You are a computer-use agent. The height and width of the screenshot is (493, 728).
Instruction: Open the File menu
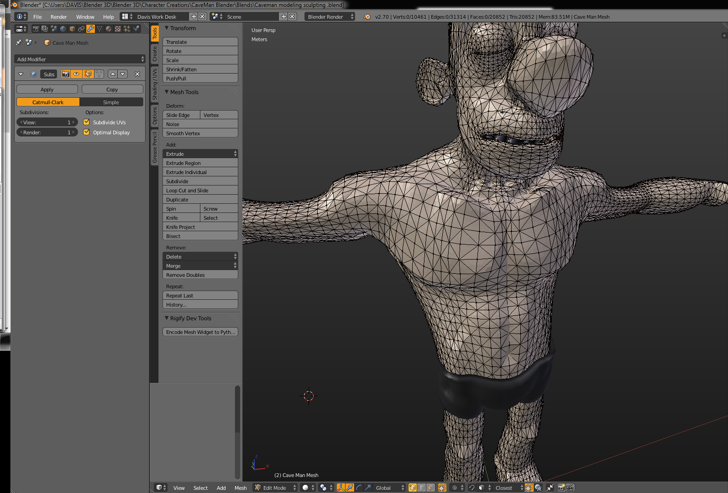coord(37,16)
